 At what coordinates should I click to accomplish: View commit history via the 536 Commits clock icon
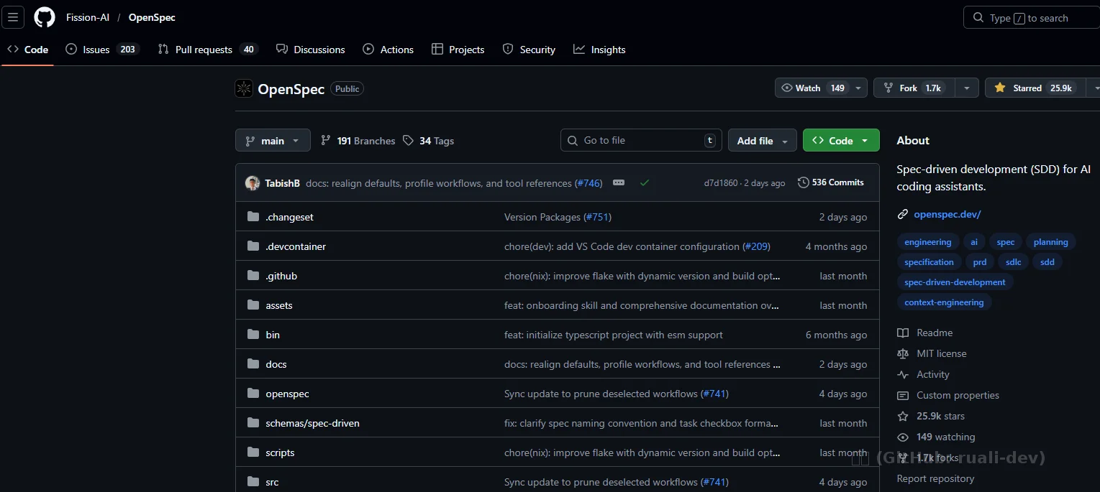coord(803,182)
